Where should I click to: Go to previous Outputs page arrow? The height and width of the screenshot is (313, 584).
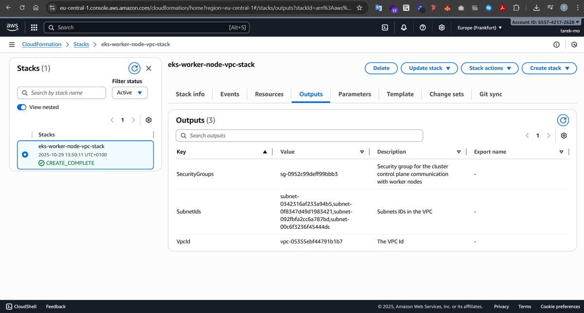click(527, 135)
